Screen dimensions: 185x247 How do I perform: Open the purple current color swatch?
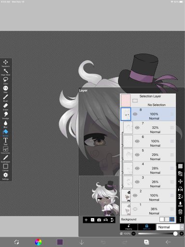(60, 242)
